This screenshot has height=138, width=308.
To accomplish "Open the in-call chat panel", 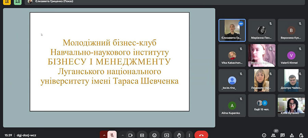I will 282,135.
